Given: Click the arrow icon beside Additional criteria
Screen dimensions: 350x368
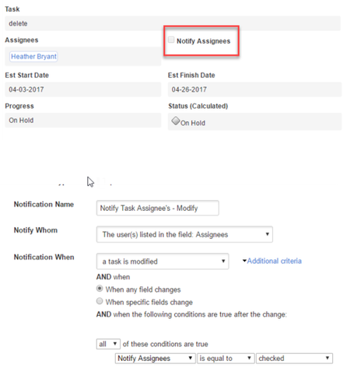Looking at the screenshot, I should pos(244,261).
